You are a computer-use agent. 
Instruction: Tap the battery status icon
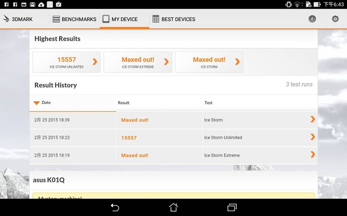click(317, 4)
